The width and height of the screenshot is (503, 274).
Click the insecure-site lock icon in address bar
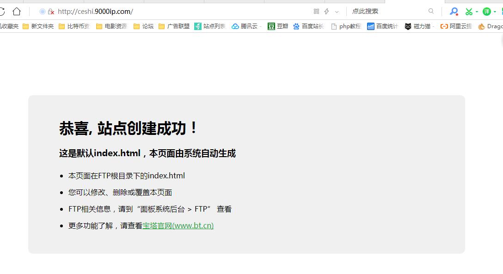click(51, 12)
